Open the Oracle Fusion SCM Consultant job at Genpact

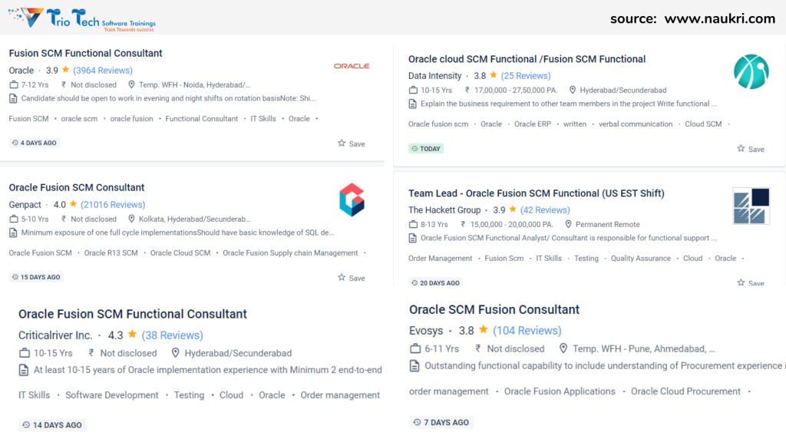pyautogui.click(x=77, y=187)
